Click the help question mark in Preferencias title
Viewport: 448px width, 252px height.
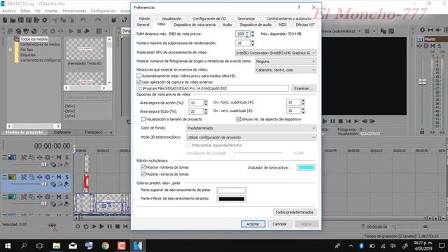click(299, 8)
